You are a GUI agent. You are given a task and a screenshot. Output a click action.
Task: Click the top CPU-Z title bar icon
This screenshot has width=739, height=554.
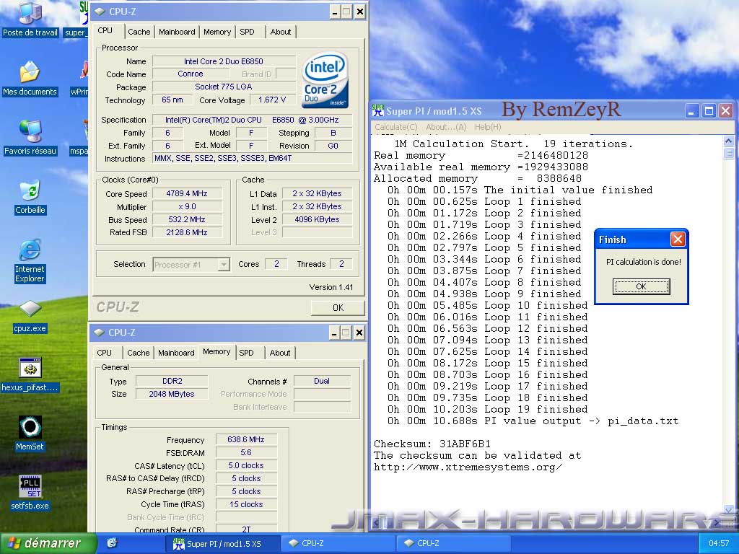100,12
